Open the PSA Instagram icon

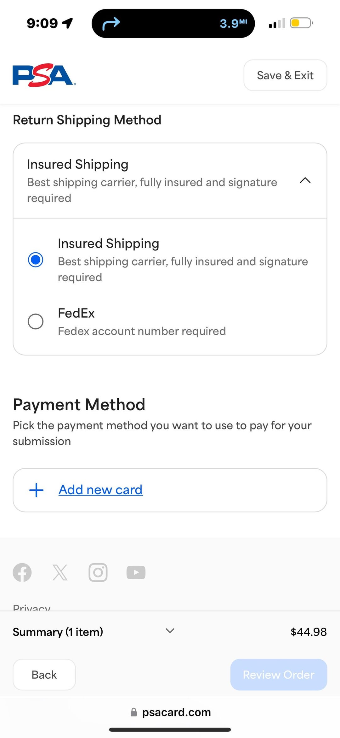click(x=98, y=572)
